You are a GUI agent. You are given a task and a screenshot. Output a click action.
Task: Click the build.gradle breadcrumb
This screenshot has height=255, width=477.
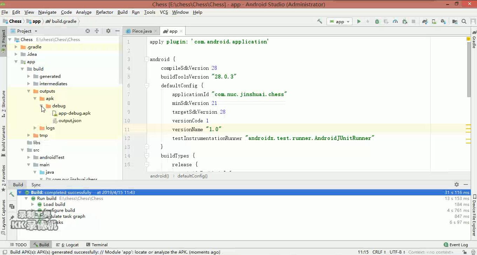[61, 21]
